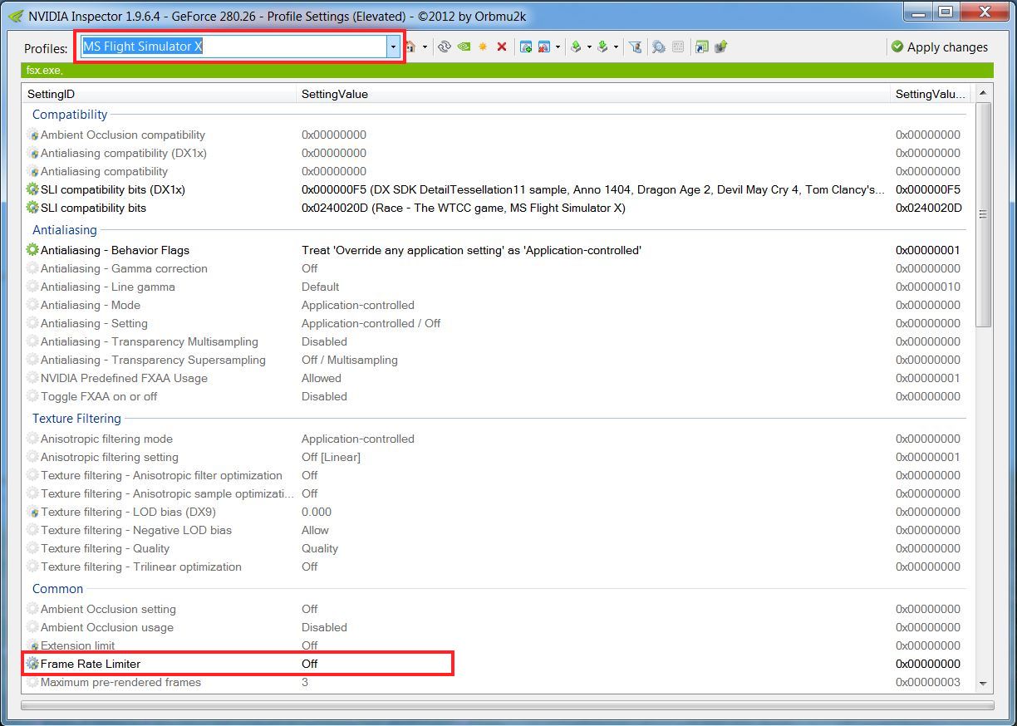Select NVIDIA Predefined FXAA Usage row
1017x726 pixels.
495,378
